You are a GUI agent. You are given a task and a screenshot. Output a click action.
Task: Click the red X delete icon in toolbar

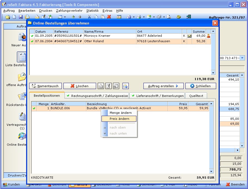coord(109,17)
